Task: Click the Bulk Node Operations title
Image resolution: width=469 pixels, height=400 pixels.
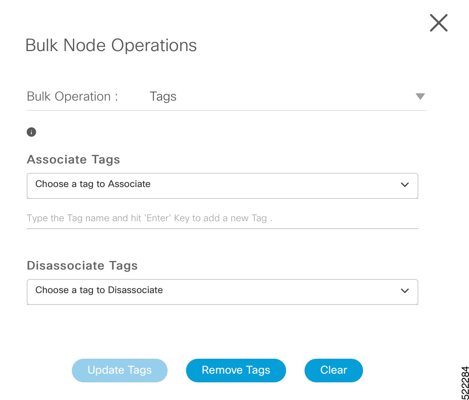Action: [111, 46]
